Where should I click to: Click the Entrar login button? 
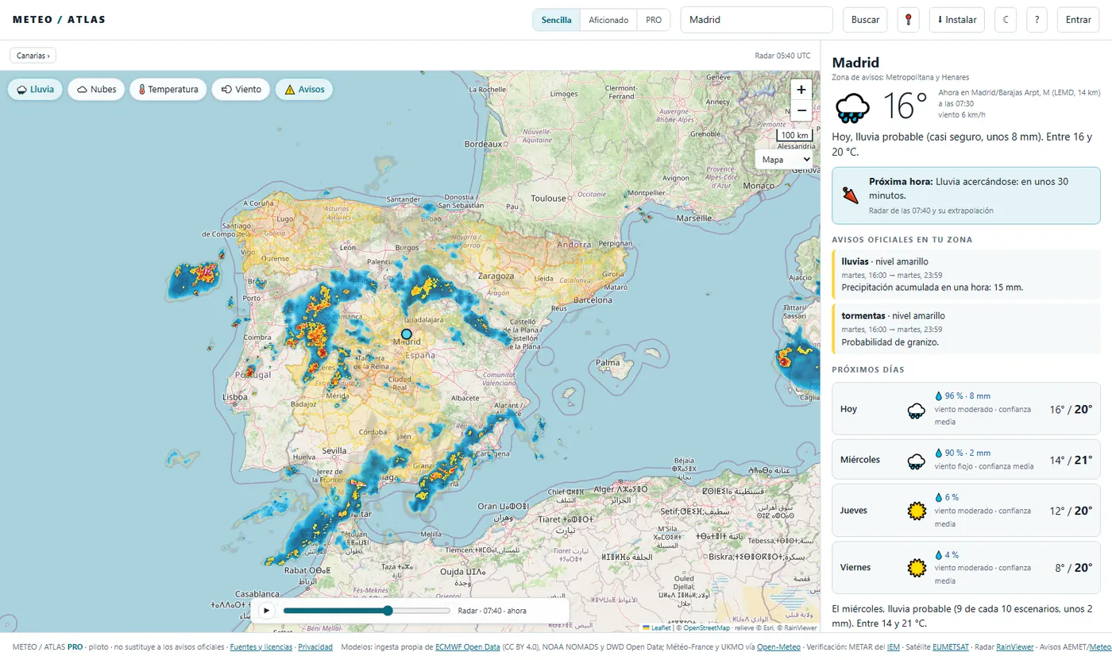[1078, 20]
